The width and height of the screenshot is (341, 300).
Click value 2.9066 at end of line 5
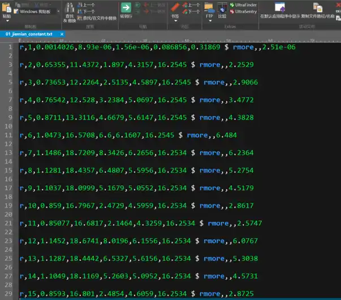coord(245,82)
